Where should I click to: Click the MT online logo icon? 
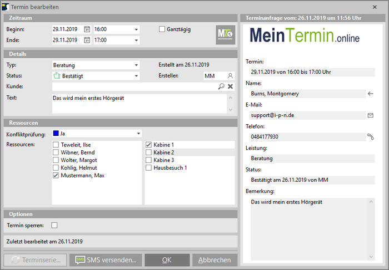click(225, 35)
